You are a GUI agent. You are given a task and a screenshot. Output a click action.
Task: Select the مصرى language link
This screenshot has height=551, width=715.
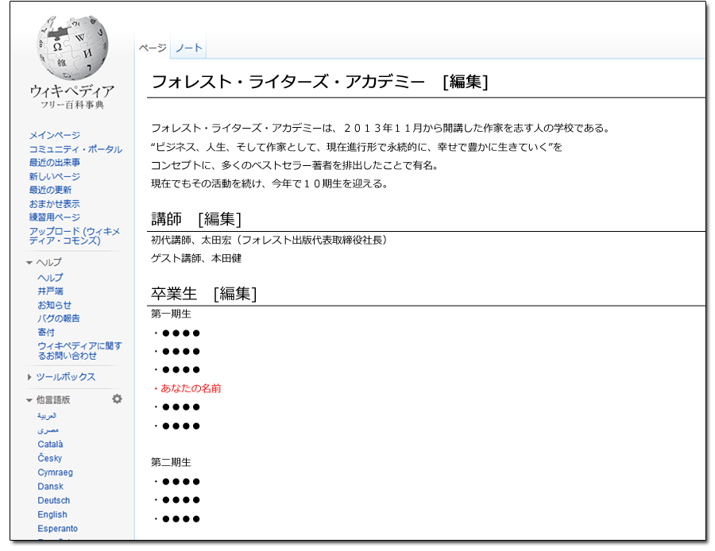48,430
